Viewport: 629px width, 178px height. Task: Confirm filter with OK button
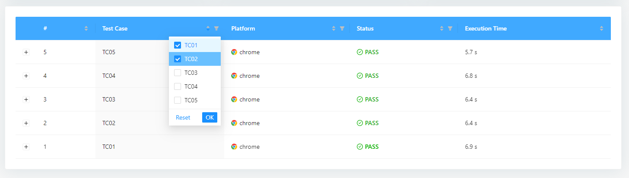pyautogui.click(x=210, y=117)
